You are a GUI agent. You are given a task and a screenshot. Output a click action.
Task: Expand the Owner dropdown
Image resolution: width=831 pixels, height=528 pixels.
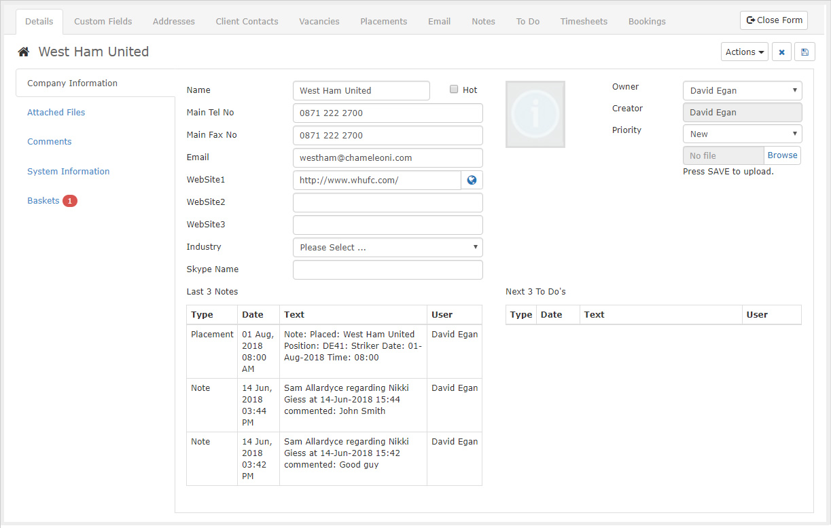pos(742,91)
